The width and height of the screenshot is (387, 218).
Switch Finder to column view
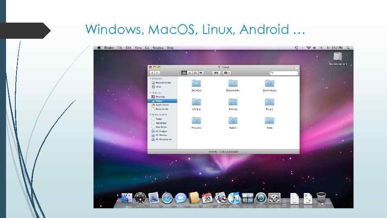(195, 73)
